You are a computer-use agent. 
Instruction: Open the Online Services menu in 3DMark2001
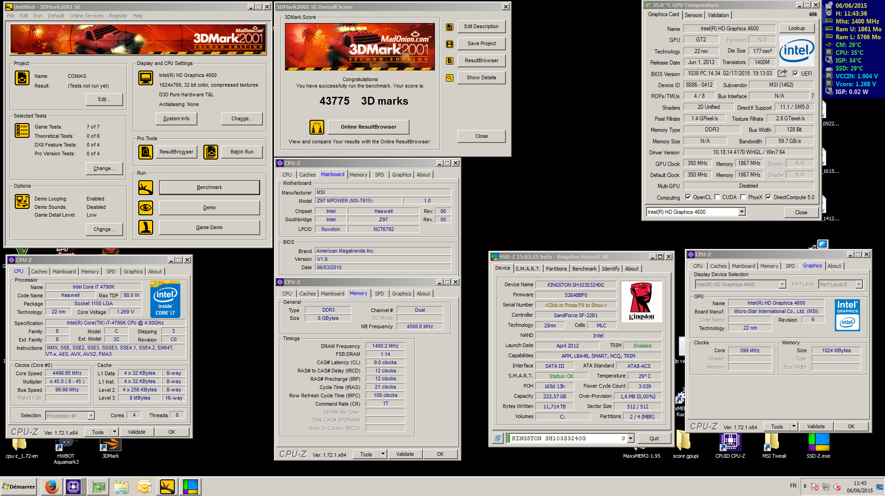coord(87,16)
